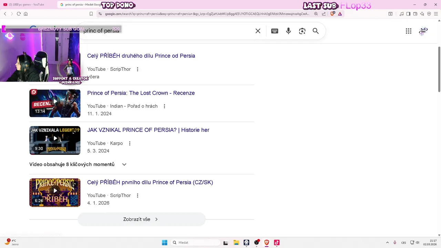Open options for the druhého dílu result
Screen dimensions: 441x248
point(137,69)
